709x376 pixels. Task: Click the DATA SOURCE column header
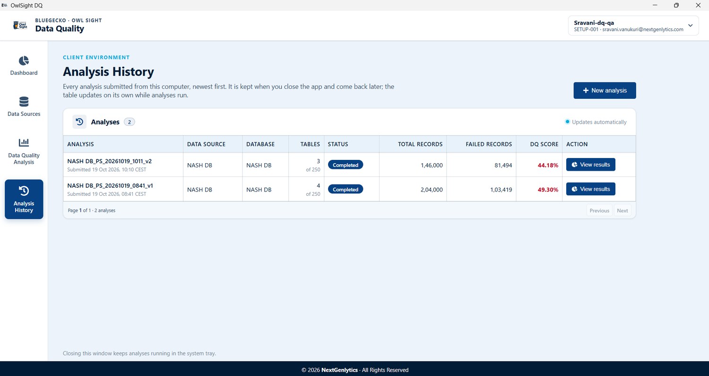206,144
